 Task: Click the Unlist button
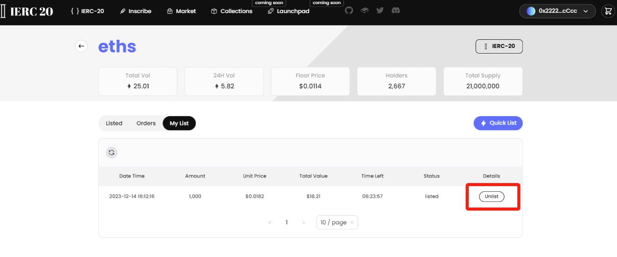tap(491, 196)
